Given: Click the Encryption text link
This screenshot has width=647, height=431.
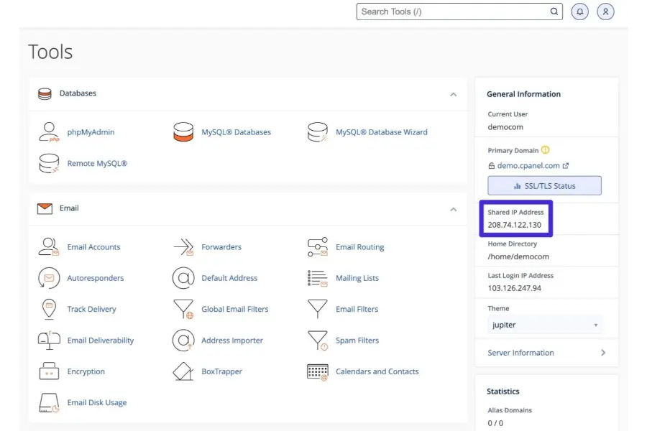Looking at the screenshot, I should tap(86, 371).
